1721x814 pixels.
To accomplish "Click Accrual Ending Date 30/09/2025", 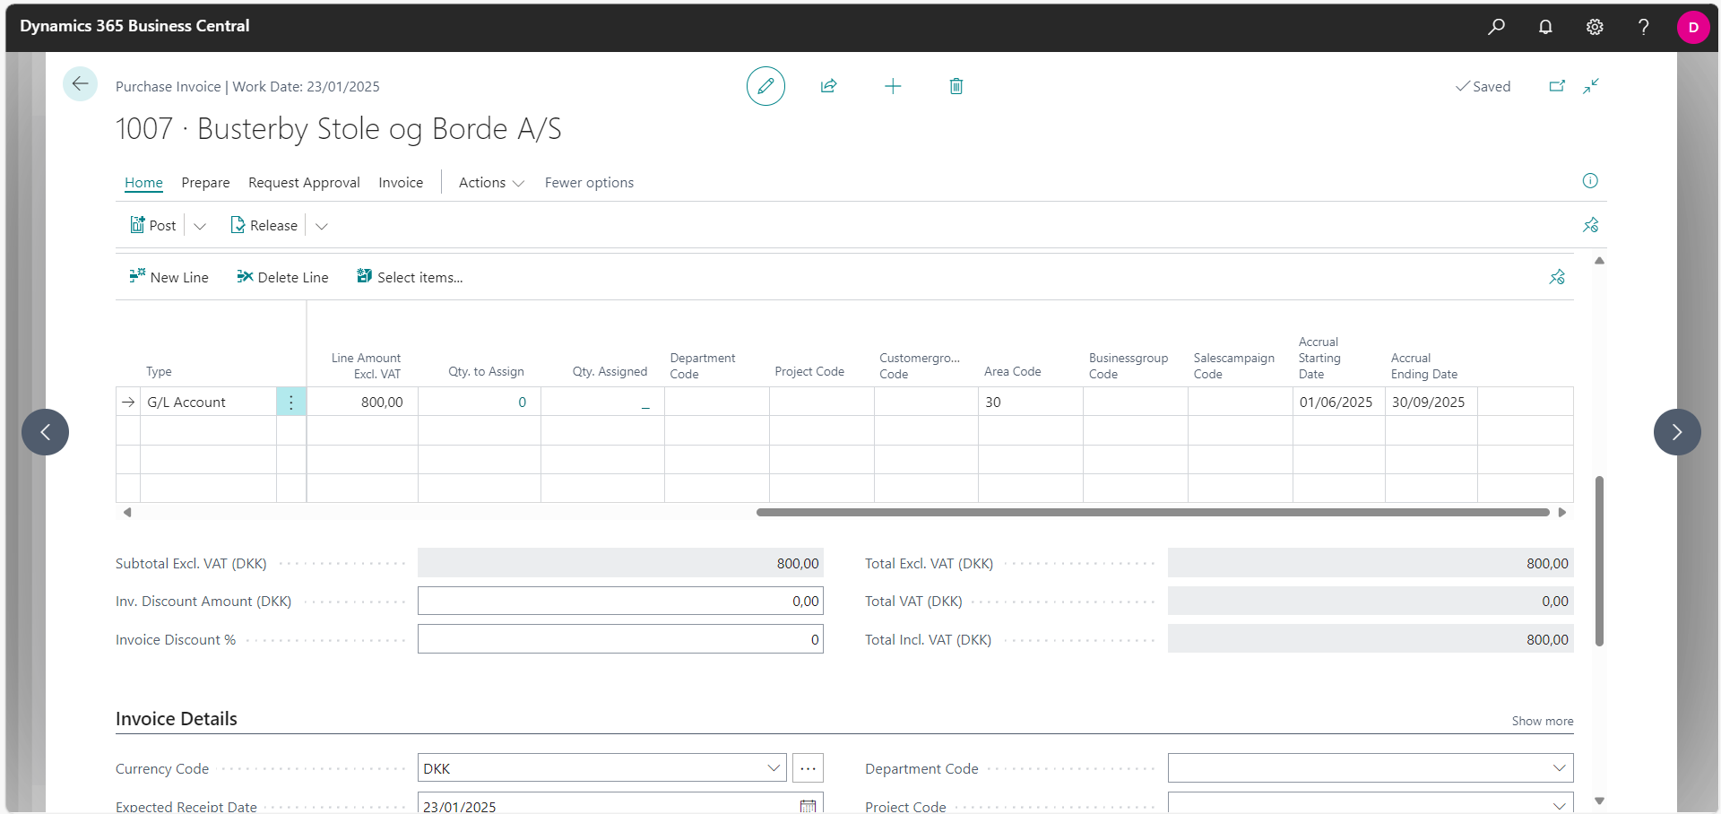I will (1431, 403).
